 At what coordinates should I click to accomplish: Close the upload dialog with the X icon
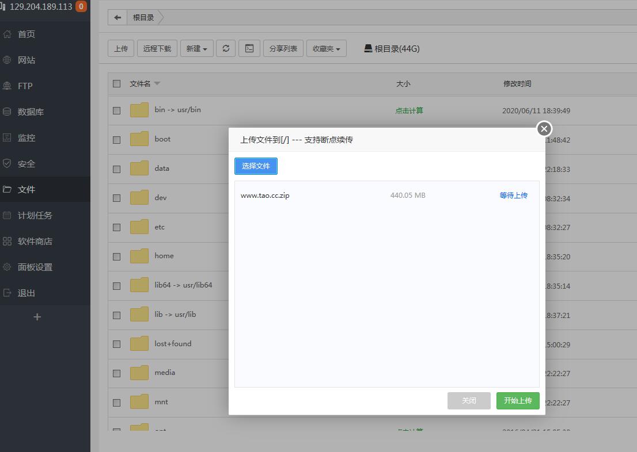click(544, 129)
